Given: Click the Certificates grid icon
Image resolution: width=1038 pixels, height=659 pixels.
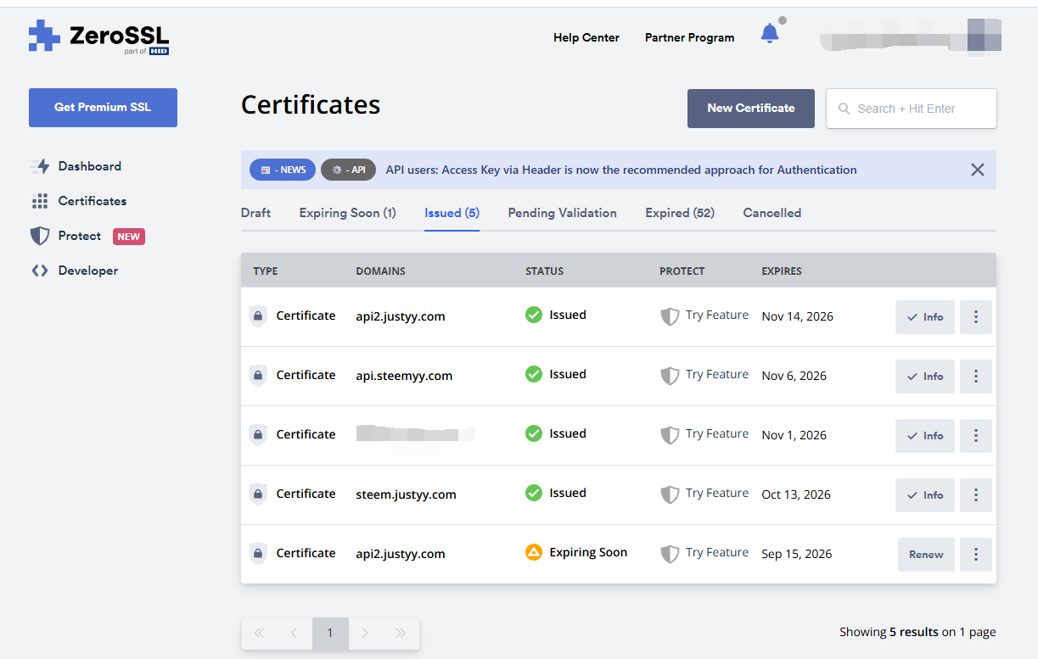Looking at the screenshot, I should pos(40,201).
